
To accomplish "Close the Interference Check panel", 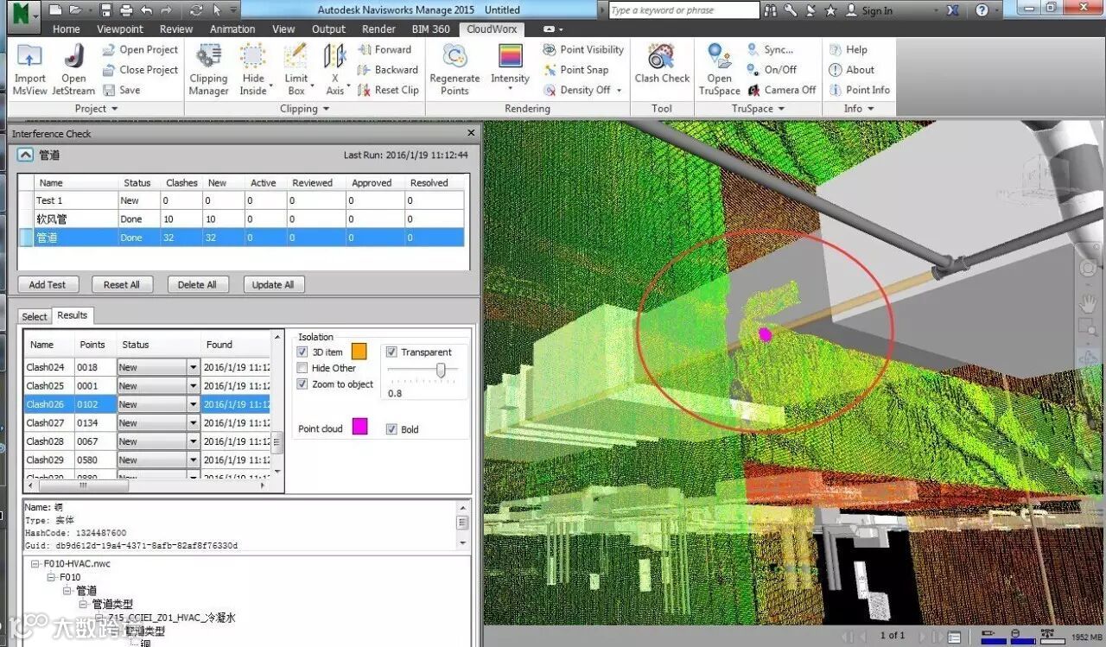I will click(x=471, y=133).
